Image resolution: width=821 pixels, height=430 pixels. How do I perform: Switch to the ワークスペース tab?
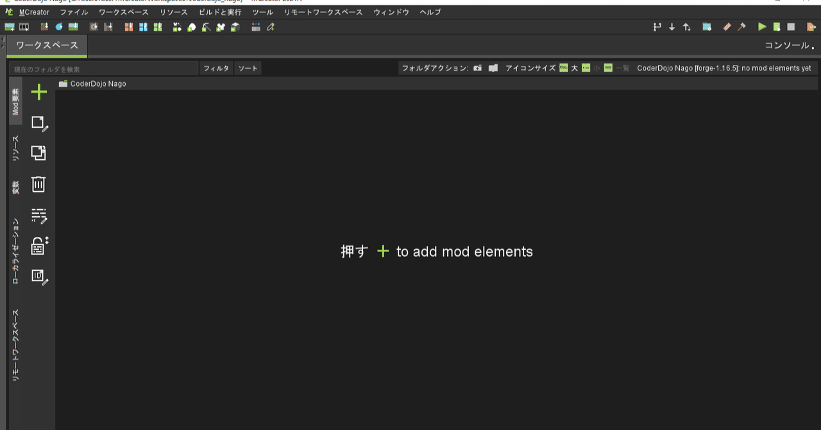click(x=47, y=46)
